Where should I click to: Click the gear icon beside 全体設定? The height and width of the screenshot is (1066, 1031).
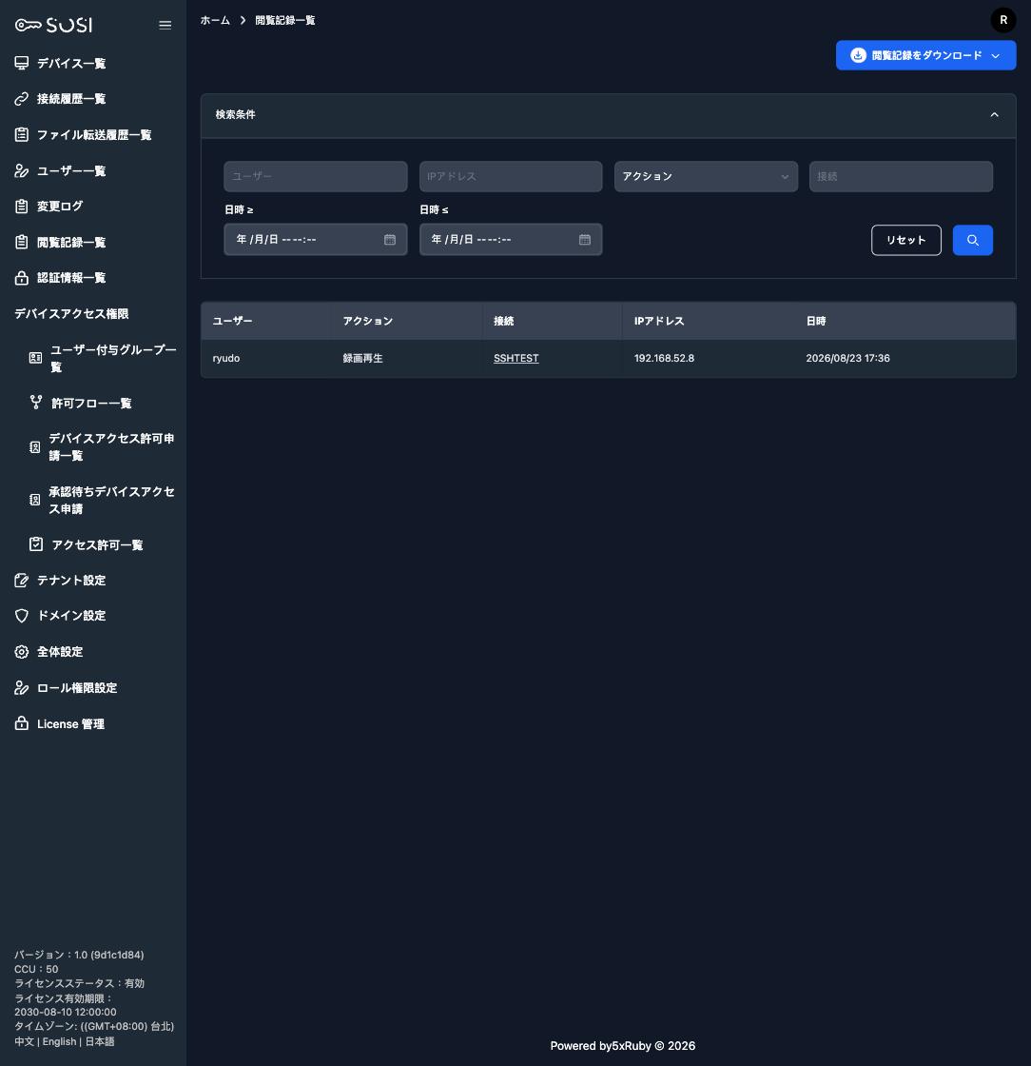point(22,652)
